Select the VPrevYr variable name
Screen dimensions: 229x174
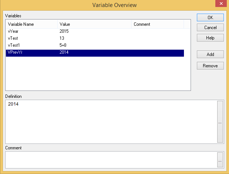[15, 53]
